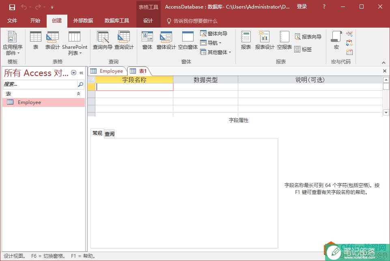Click the scroll up arrow of field grid
The width and height of the screenshot is (390, 261).
point(386,80)
